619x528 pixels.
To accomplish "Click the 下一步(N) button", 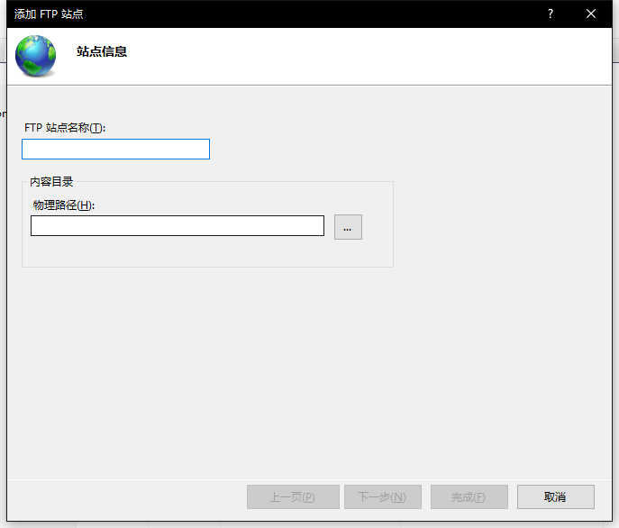I will pos(383,496).
